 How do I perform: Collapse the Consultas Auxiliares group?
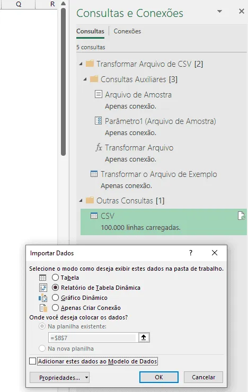point(85,79)
